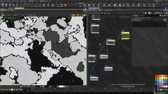Open the left pane path dropdown arrow

point(82,10)
